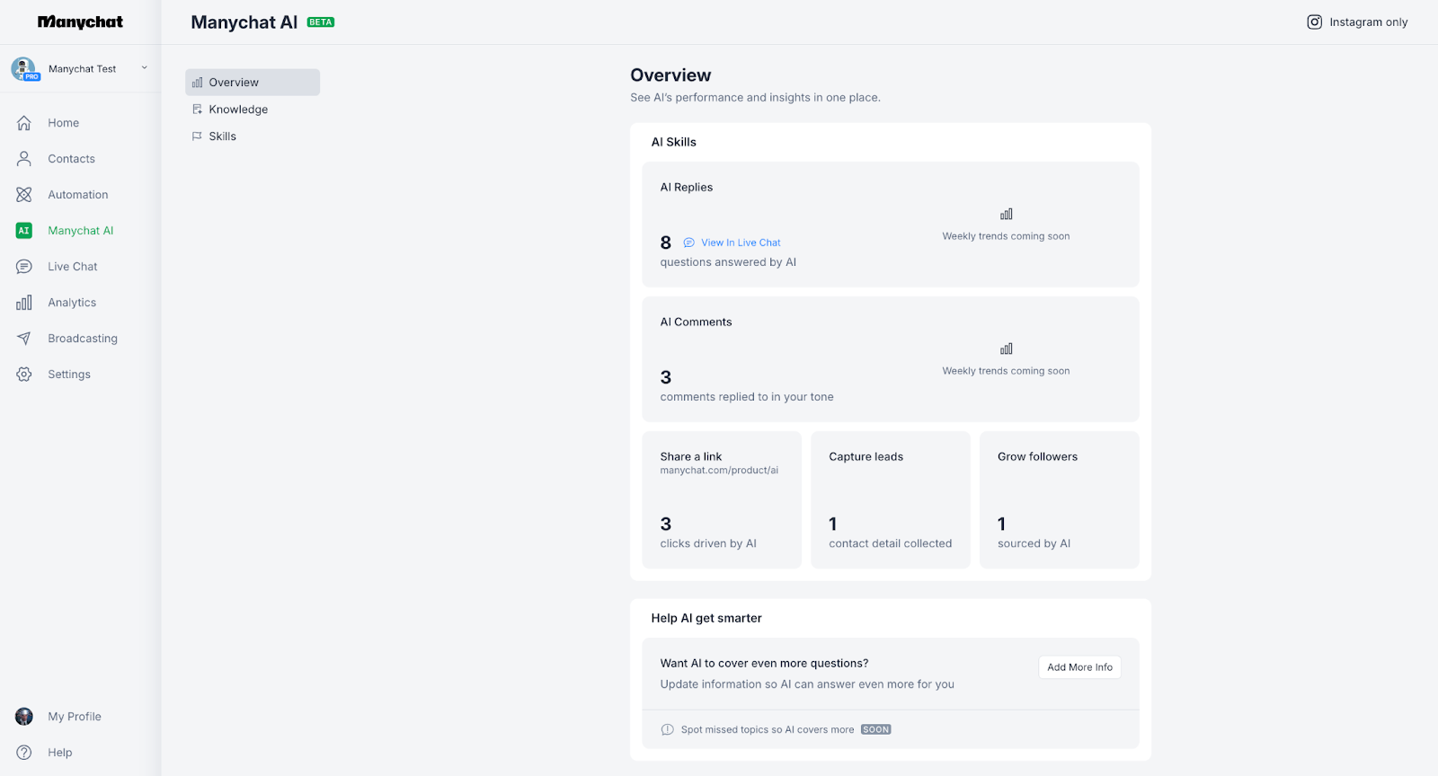Click the Manychat logo
The image size is (1438, 776).
80,22
